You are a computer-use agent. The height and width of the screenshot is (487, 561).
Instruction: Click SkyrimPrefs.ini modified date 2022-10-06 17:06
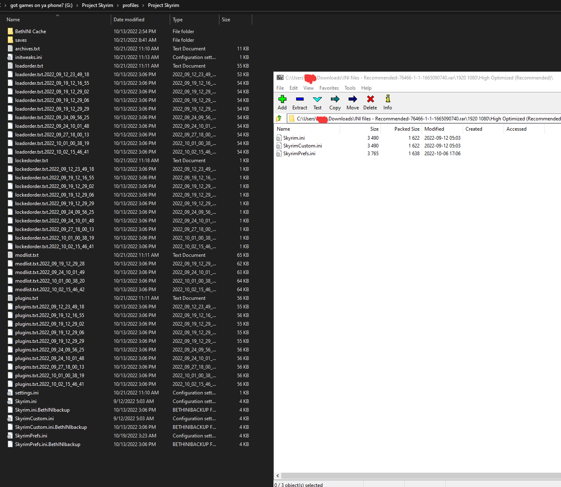[x=442, y=154]
